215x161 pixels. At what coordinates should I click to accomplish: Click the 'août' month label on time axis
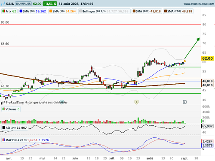coord(150,158)
